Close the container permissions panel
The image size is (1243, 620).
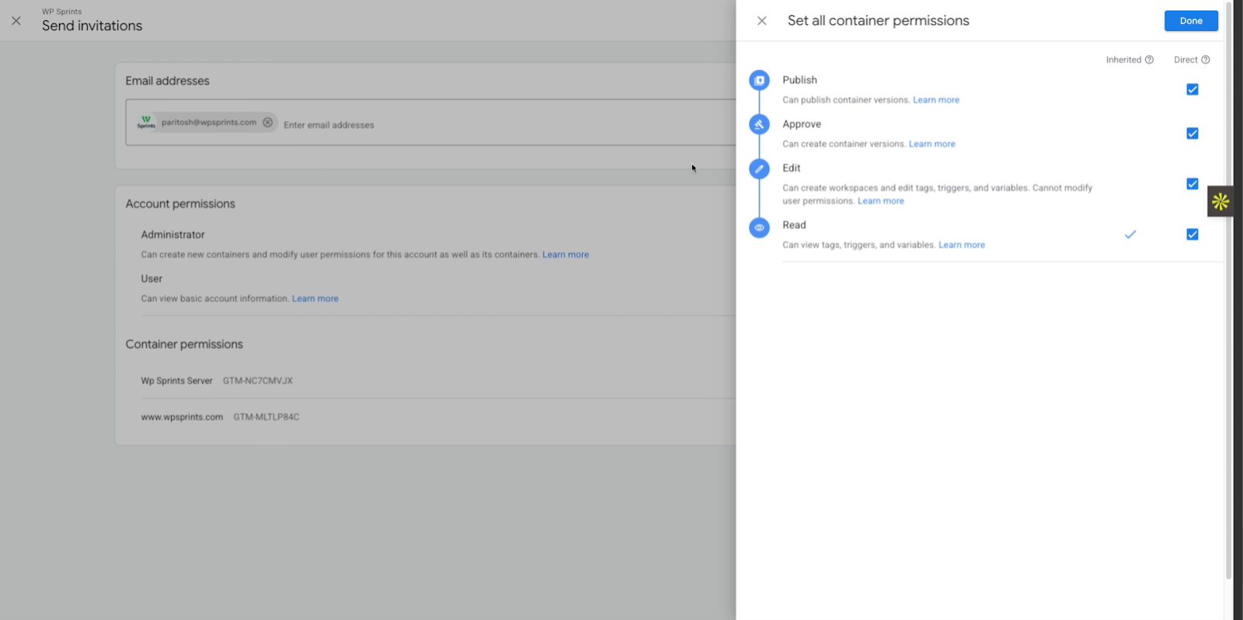(x=761, y=21)
